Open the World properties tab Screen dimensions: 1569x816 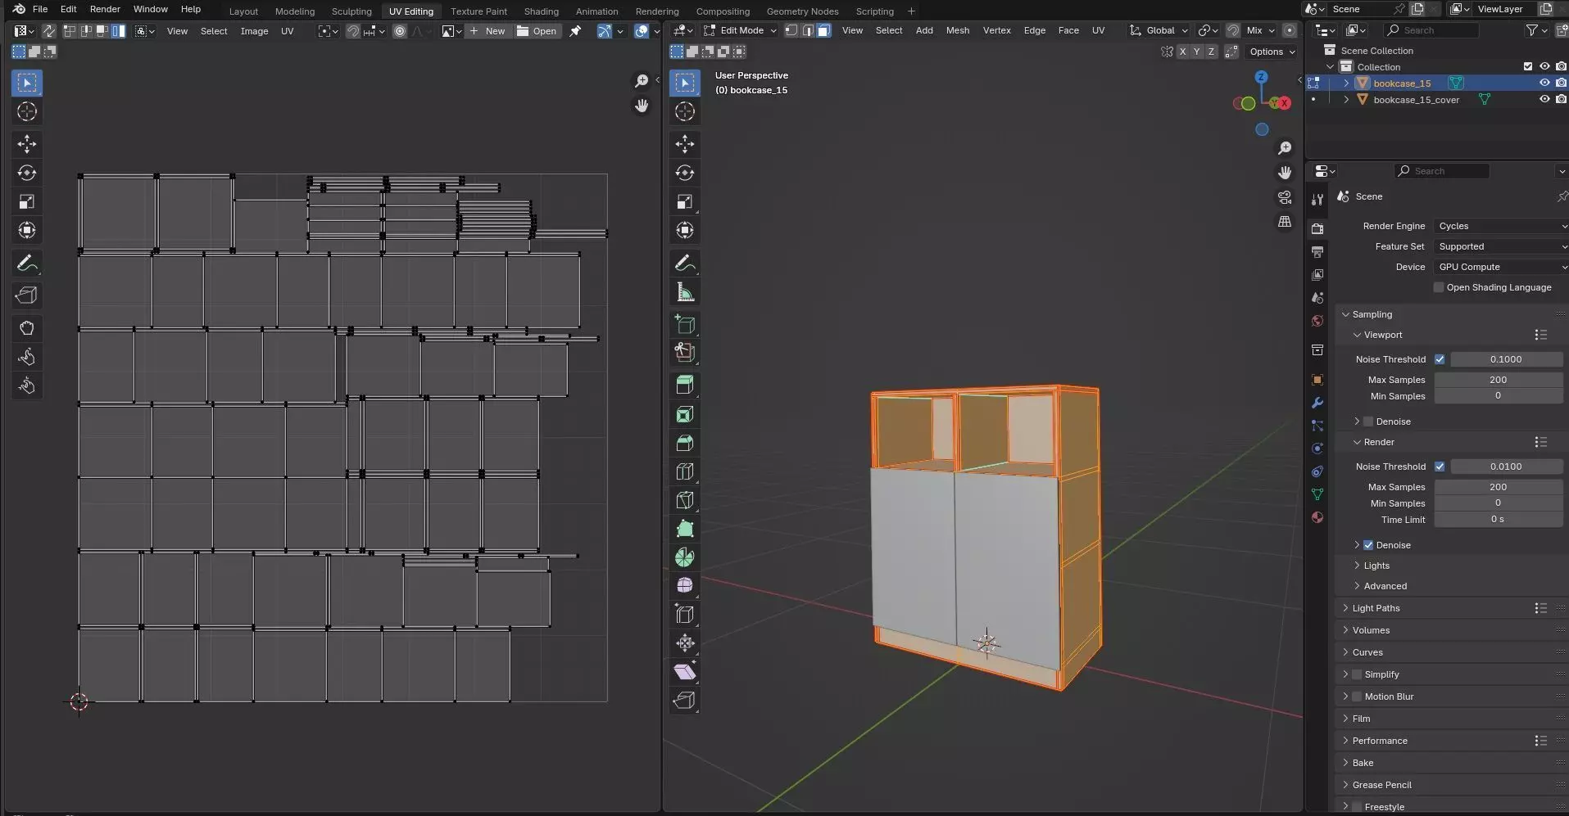click(x=1317, y=321)
